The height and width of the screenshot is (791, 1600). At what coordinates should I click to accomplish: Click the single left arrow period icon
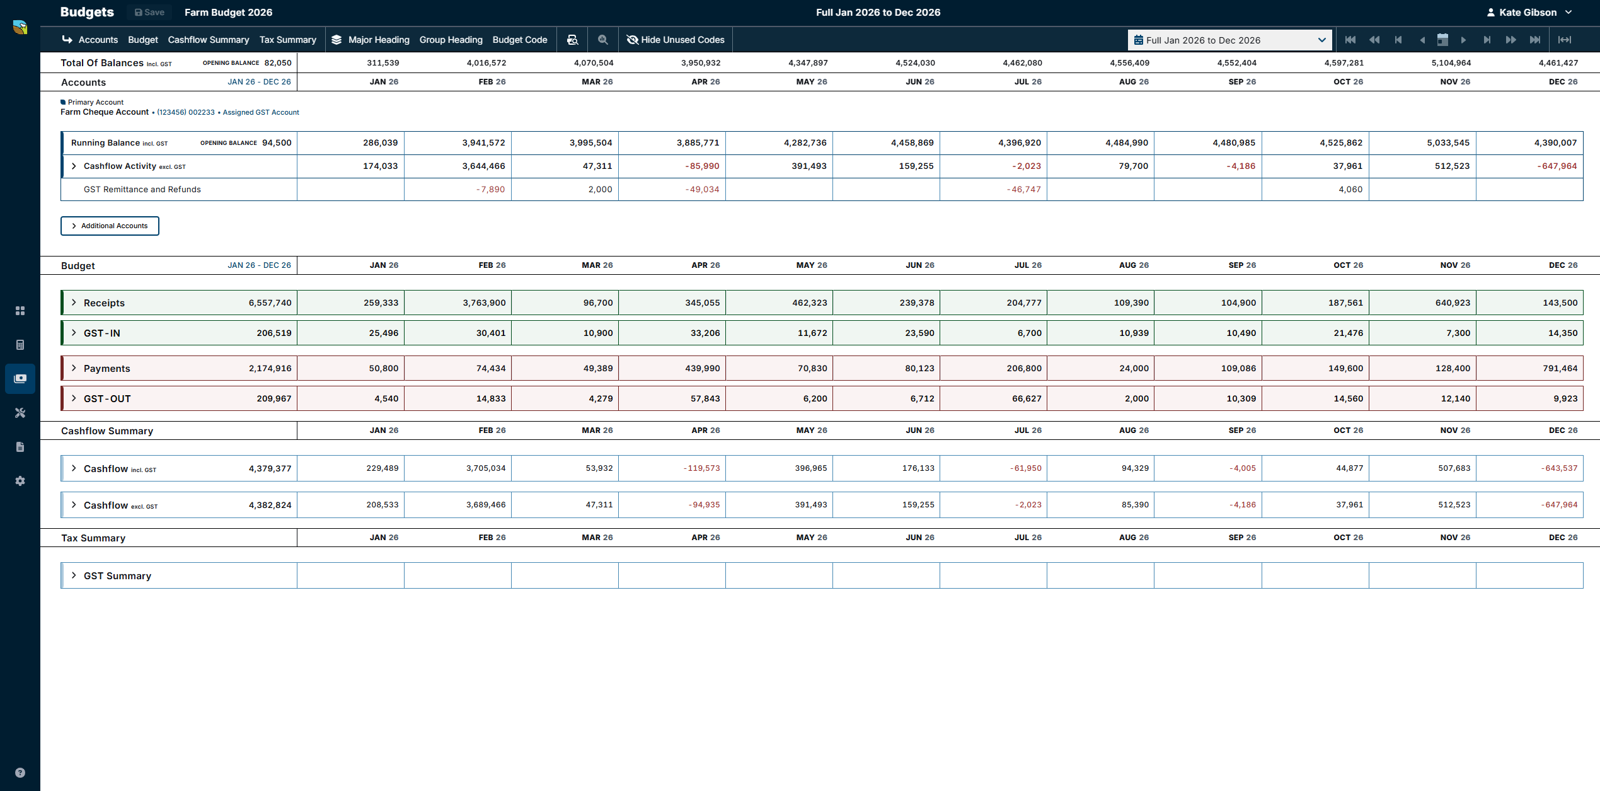(1422, 40)
